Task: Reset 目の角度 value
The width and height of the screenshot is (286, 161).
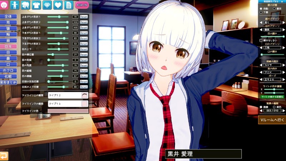Action: [84, 65]
